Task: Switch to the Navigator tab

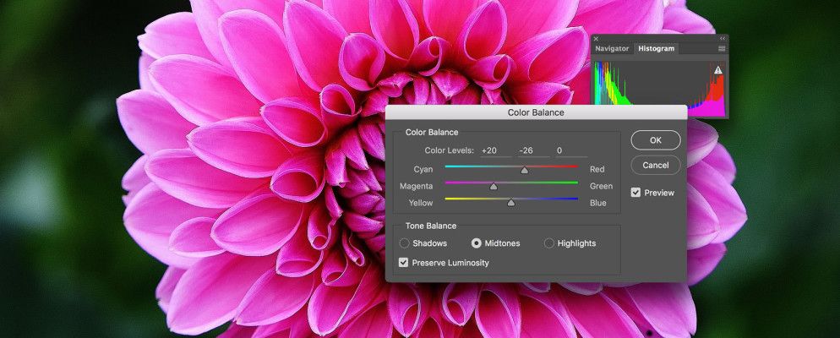Action: (612, 48)
